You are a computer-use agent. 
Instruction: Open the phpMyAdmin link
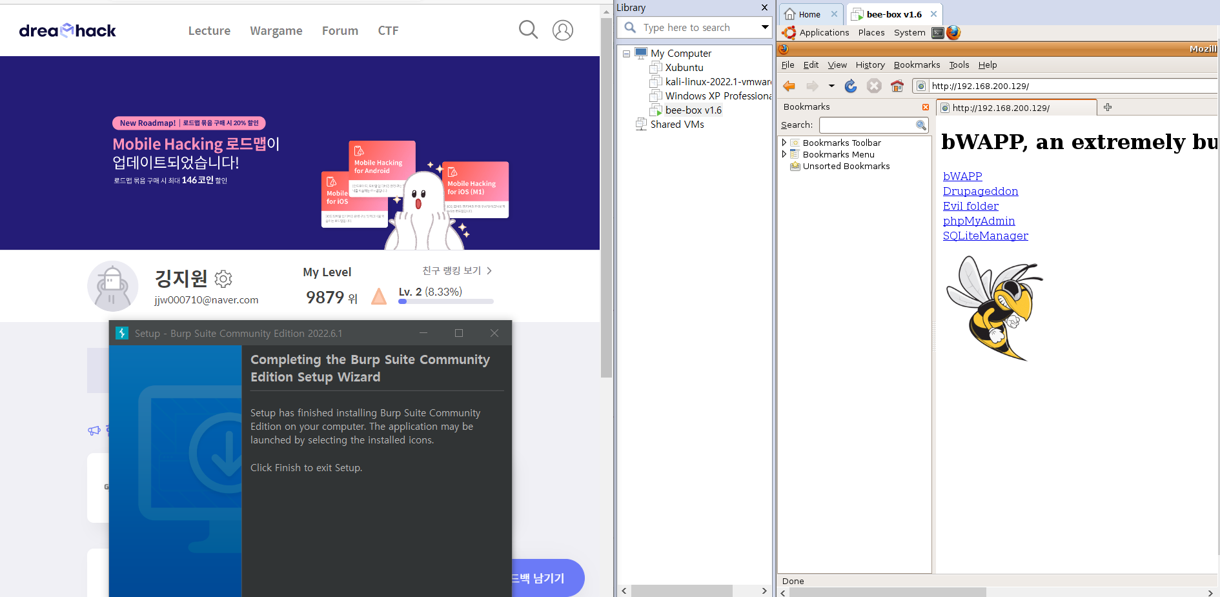pos(979,221)
